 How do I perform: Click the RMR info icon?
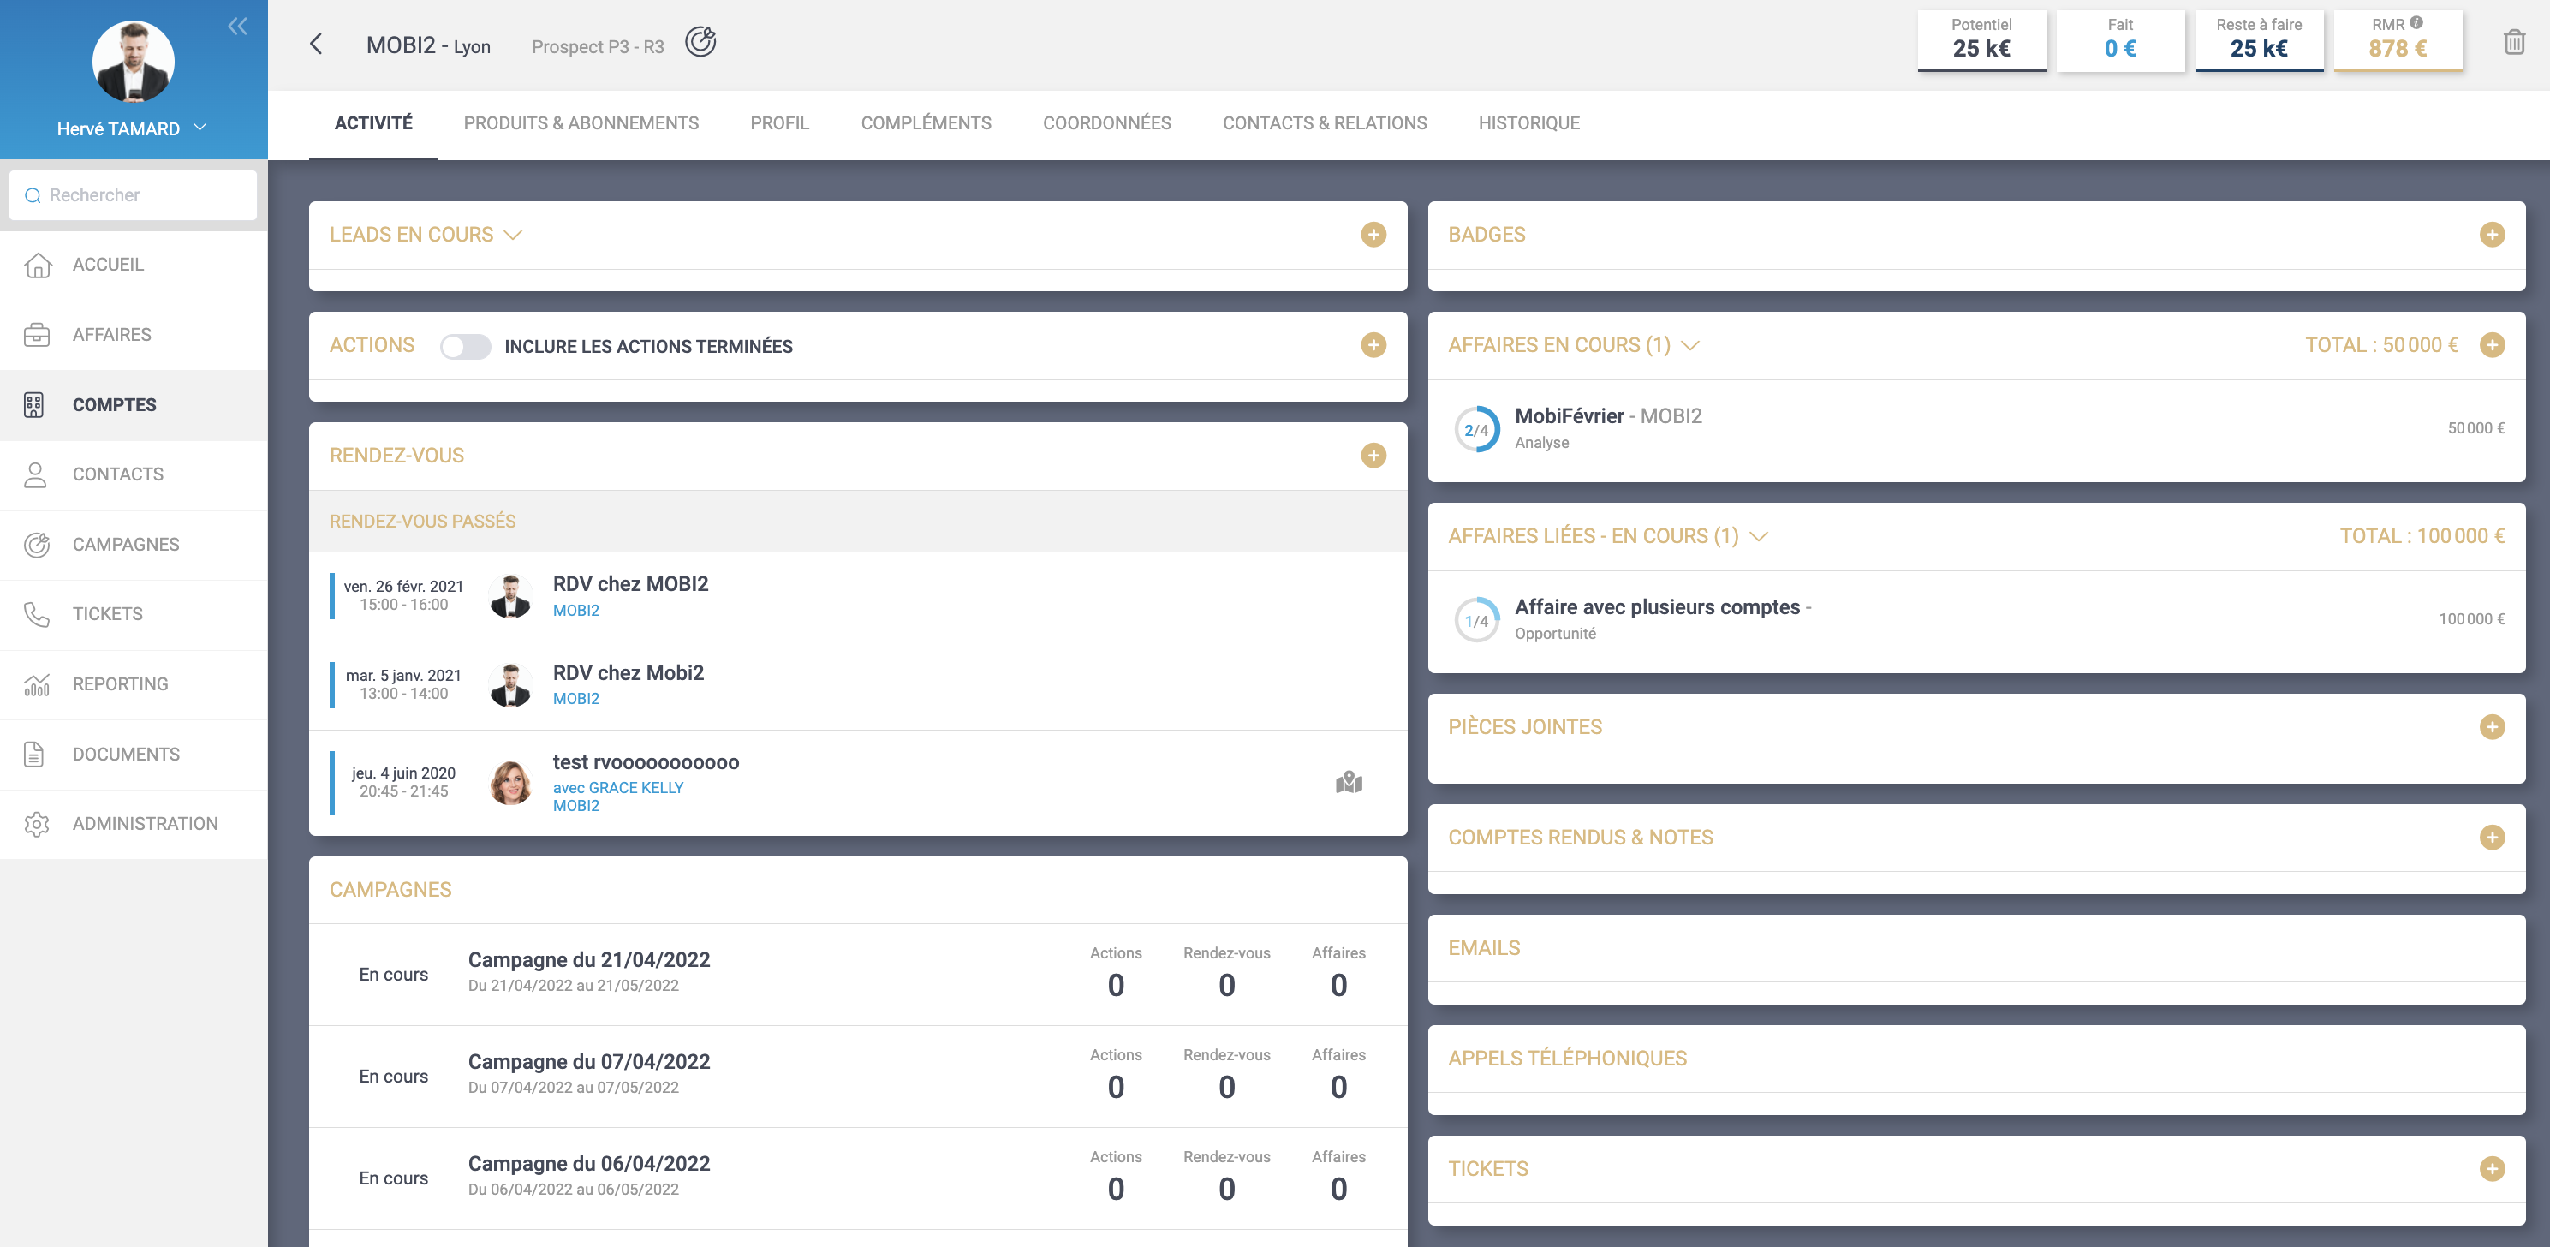(2416, 23)
